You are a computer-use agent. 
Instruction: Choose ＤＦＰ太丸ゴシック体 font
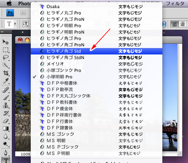point(97,96)
